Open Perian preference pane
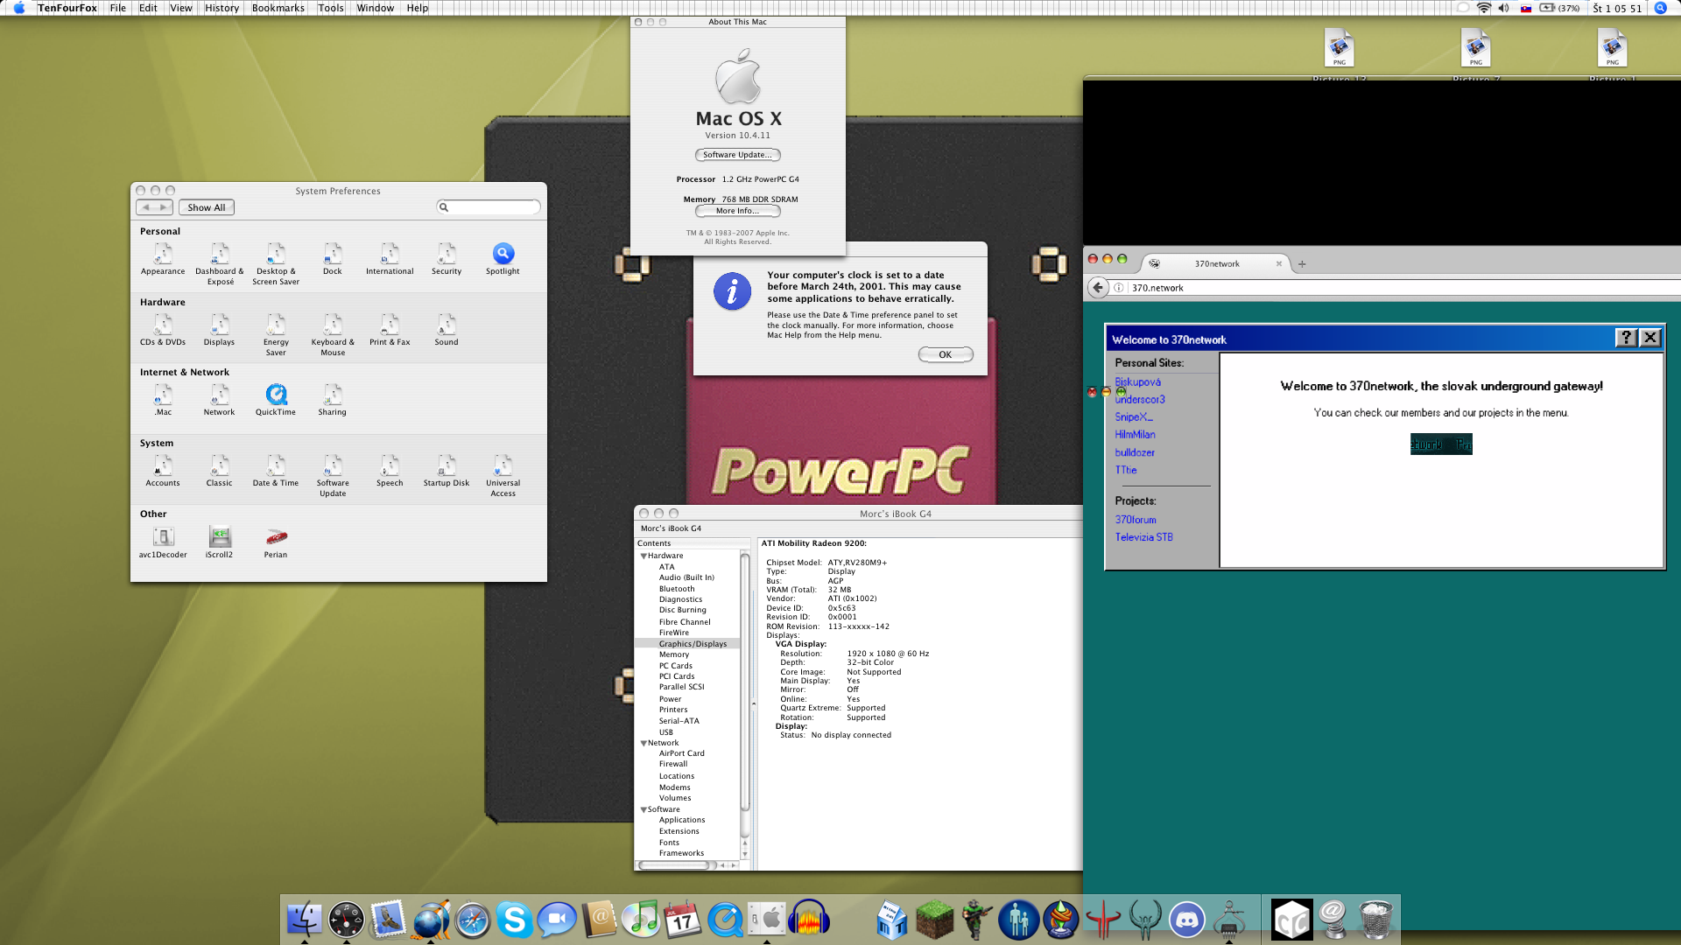 (276, 542)
